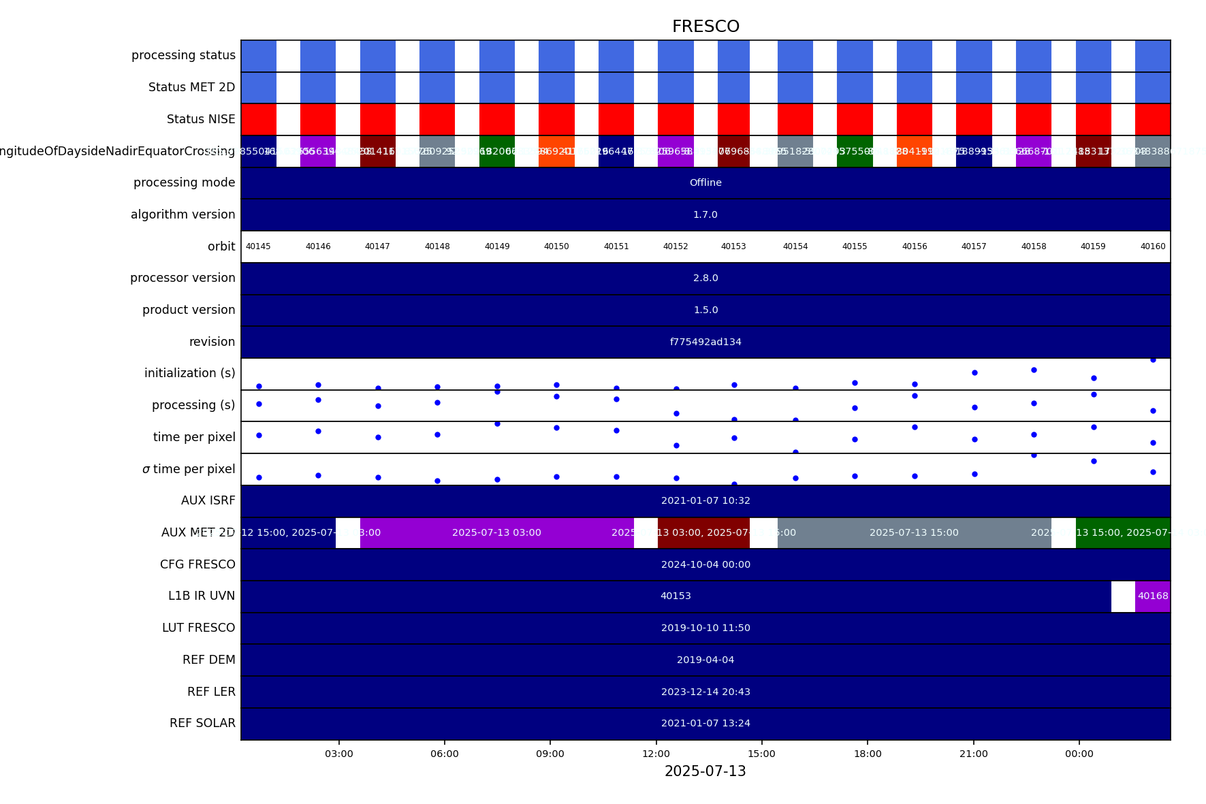Click the green block in the AUX MET 2D row

[x=1123, y=532]
